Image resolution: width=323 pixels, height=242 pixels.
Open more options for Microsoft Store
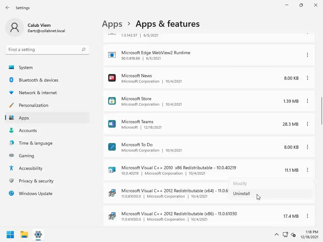click(x=308, y=101)
